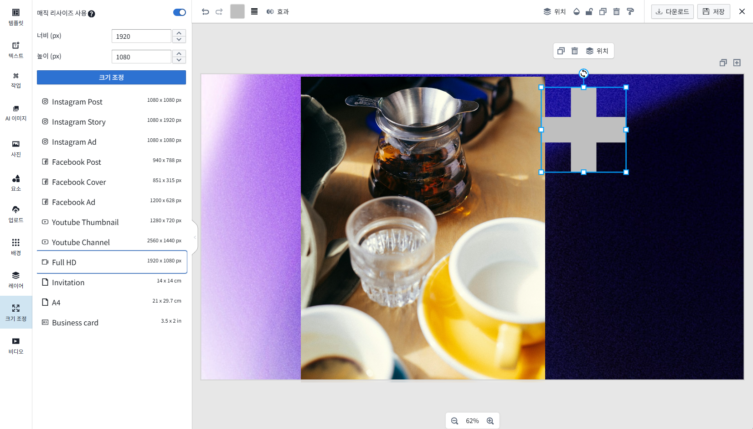Decrease height with the down stepper arrow
The width and height of the screenshot is (753, 429).
click(179, 60)
